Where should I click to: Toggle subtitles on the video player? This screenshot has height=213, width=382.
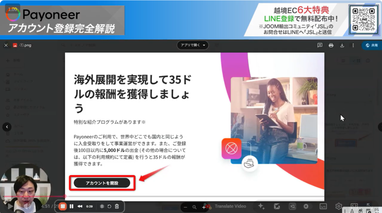click(x=323, y=206)
